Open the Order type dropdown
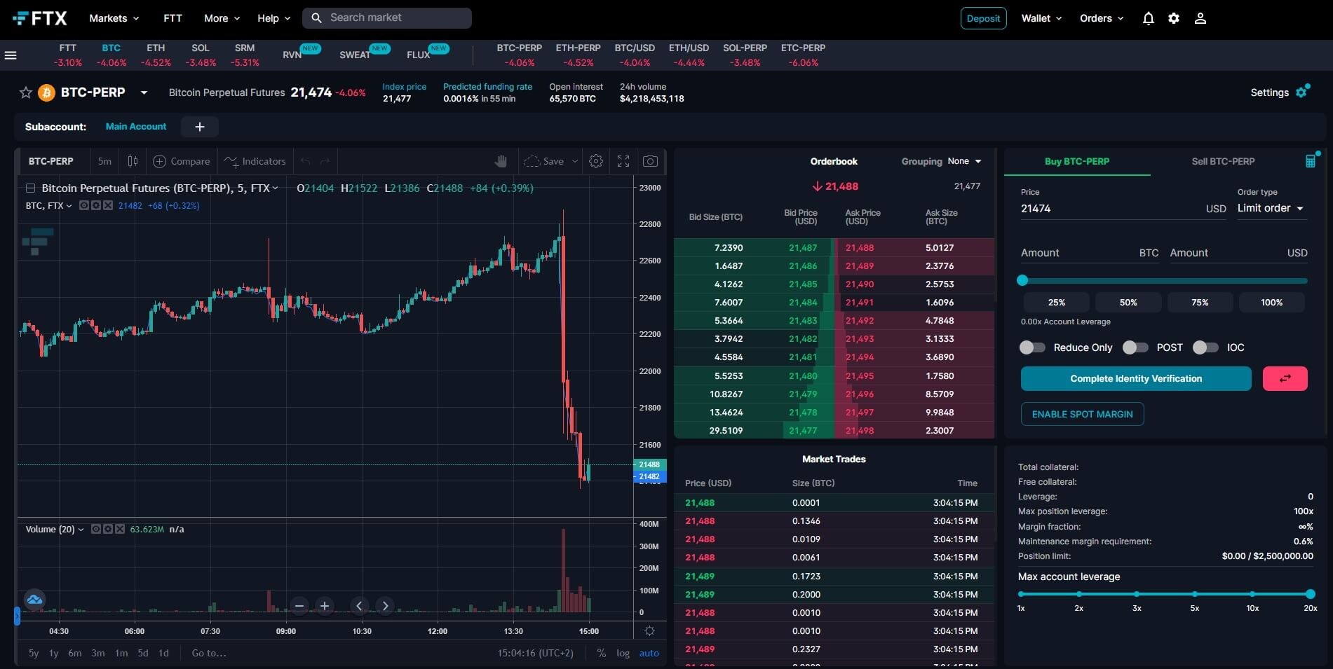This screenshot has width=1333, height=669. pos(1270,208)
